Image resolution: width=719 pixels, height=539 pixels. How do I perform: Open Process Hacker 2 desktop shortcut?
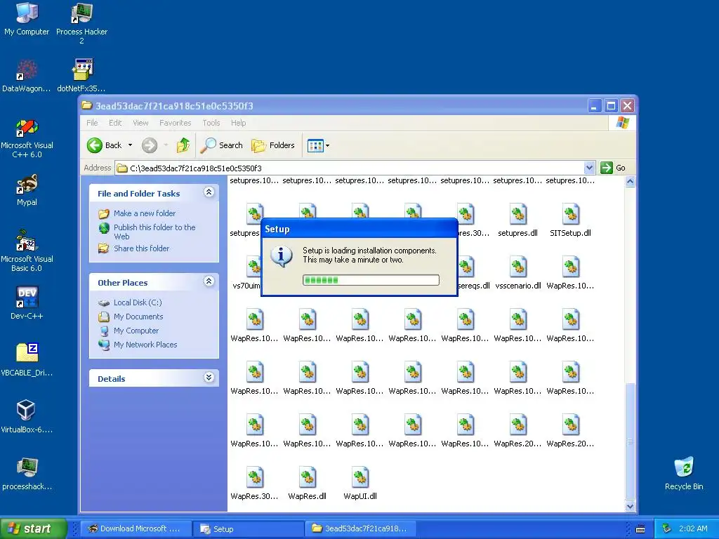pyautogui.click(x=81, y=23)
